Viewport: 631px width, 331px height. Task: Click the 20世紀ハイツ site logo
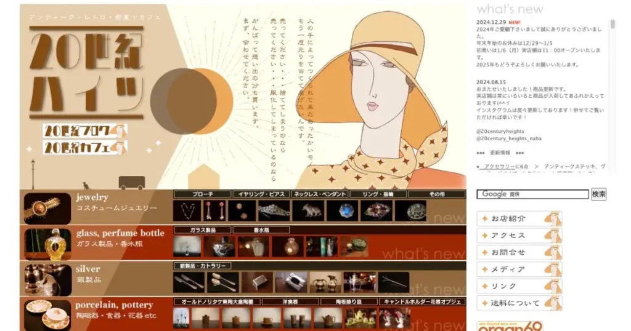[x=87, y=73]
